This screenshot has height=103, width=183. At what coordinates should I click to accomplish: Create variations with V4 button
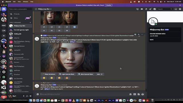(67, 31)
